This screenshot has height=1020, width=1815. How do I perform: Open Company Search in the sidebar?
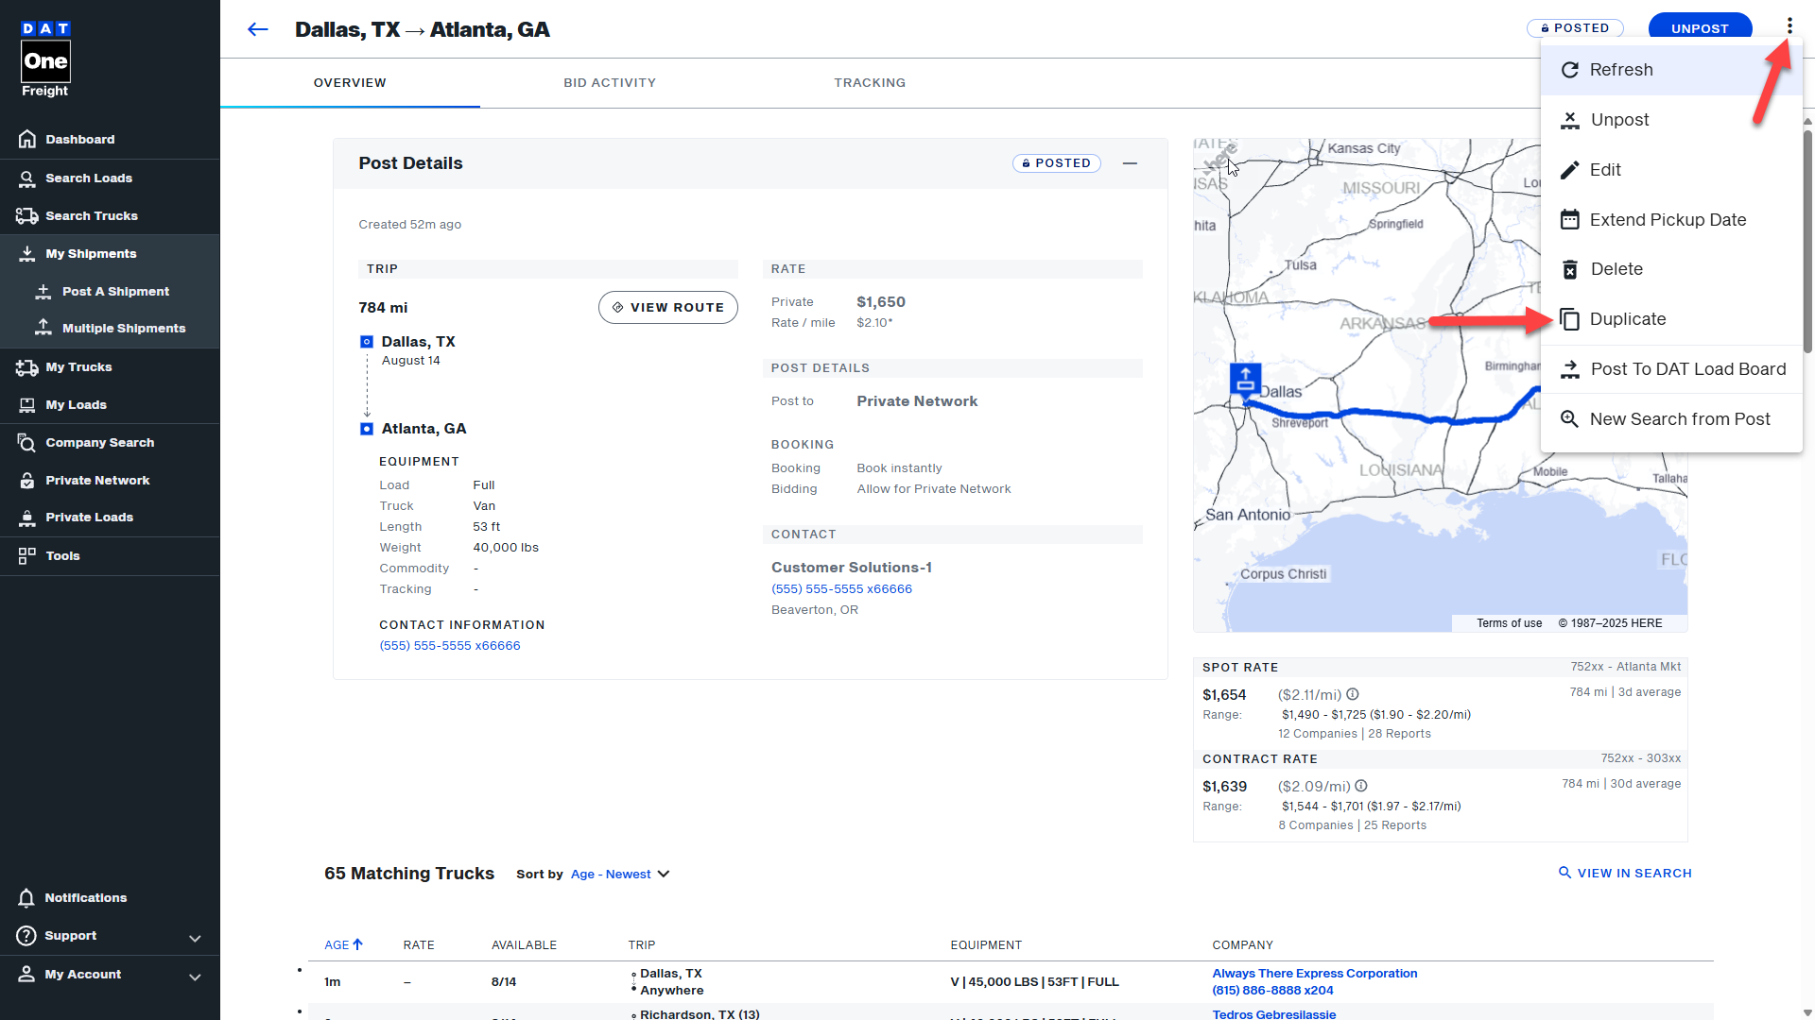(x=99, y=443)
